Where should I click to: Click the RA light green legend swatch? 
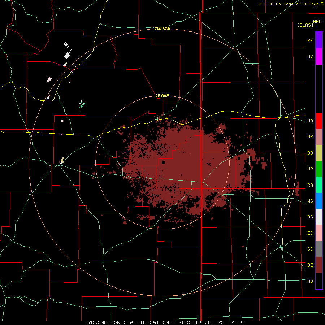pyautogui.click(x=319, y=185)
